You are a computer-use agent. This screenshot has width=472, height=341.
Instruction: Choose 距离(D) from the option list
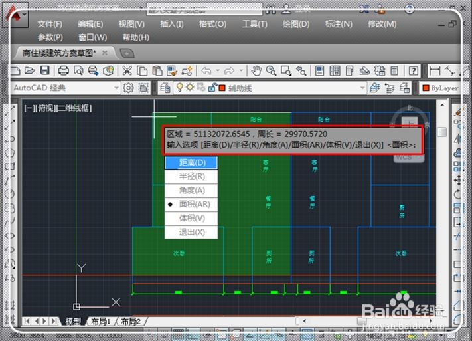coord(191,162)
